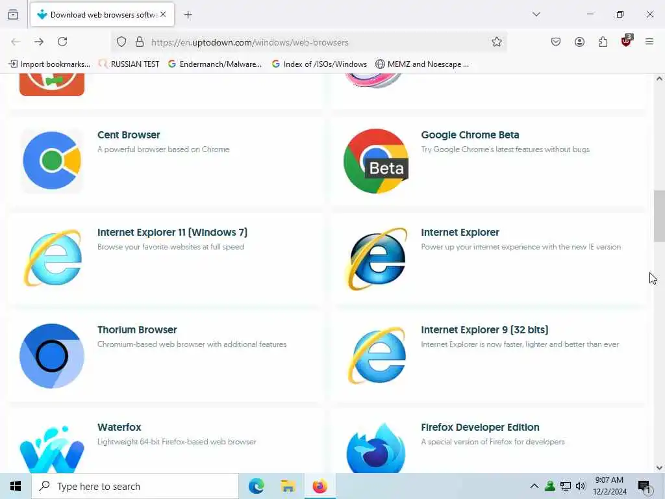Open the volume speaker tray icon

(581, 486)
